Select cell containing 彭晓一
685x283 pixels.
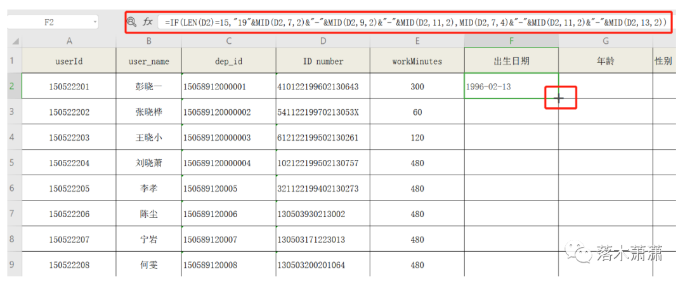click(148, 86)
